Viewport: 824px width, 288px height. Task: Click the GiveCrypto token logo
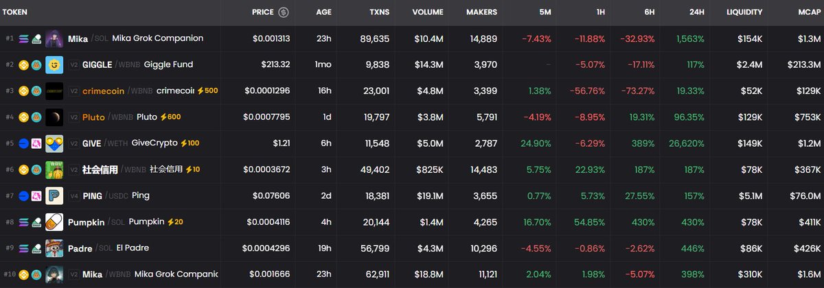pos(54,143)
